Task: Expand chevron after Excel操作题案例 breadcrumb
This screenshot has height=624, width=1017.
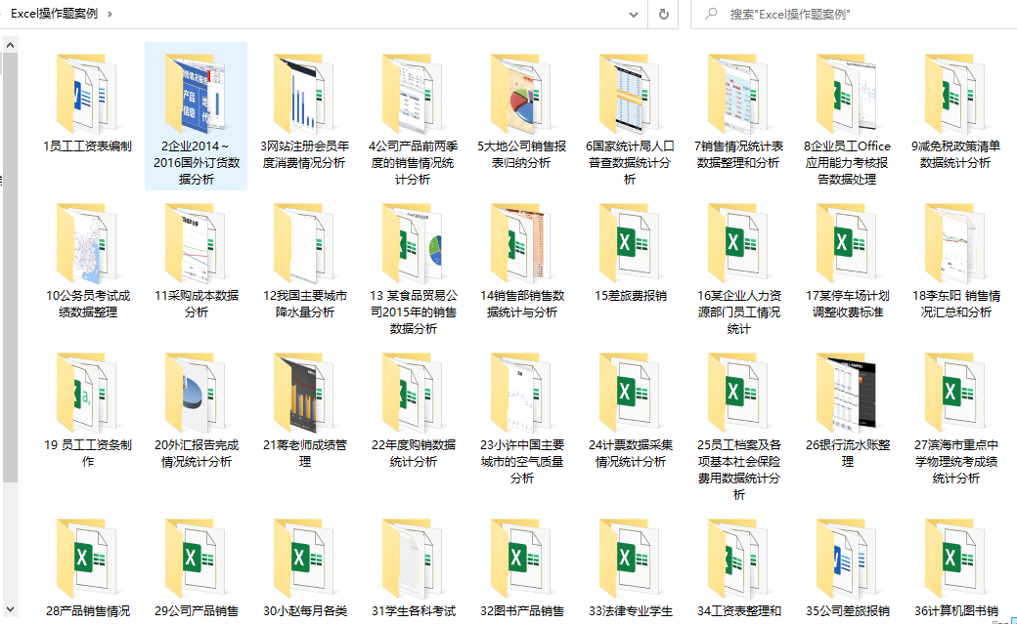Action: 110,14
